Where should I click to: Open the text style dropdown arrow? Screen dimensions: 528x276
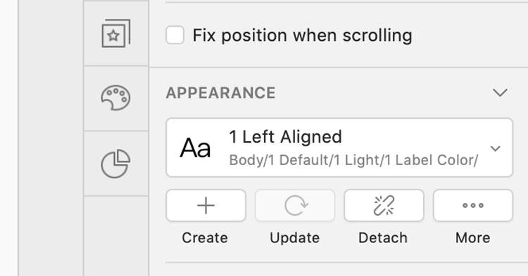495,148
